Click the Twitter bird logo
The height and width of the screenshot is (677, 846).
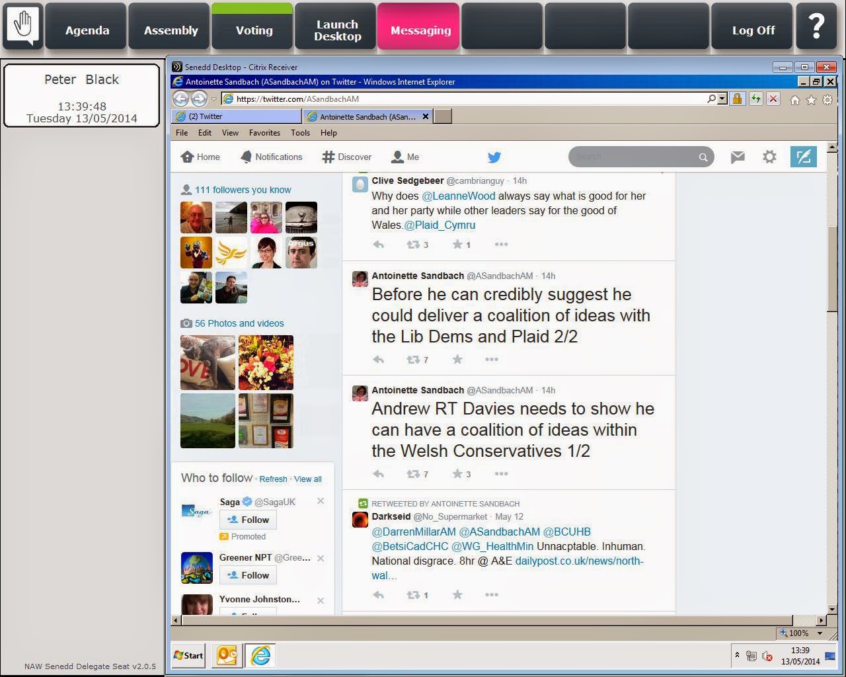494,157
